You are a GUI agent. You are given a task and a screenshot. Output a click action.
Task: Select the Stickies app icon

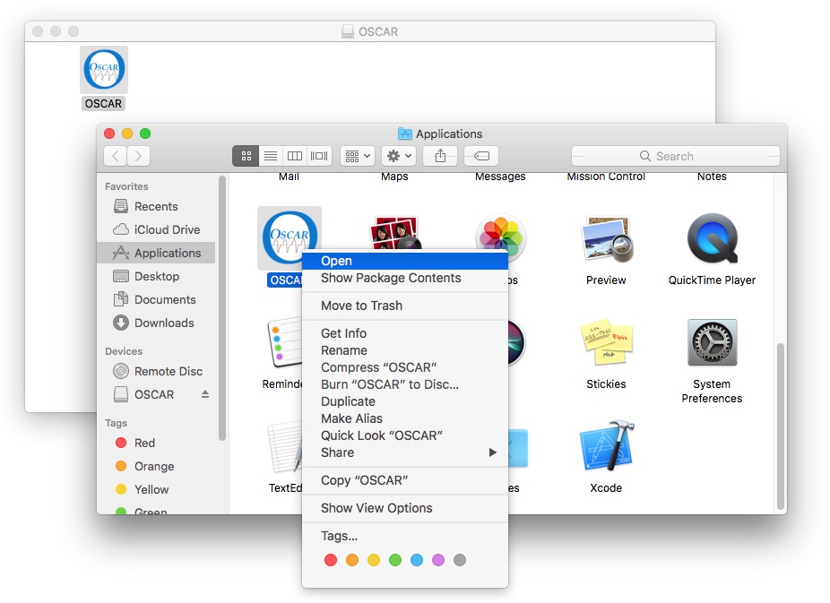click(x=606, y=341)
